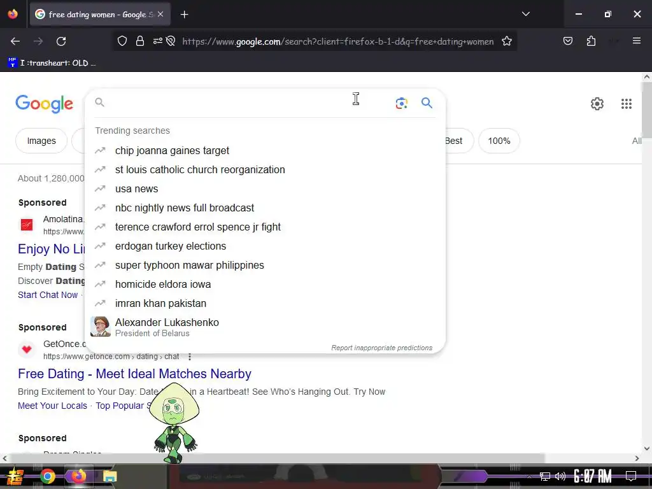The image size is (652, 489).
Task: Choose nbc nightly news full broadcast
Action: coord(265,208)
